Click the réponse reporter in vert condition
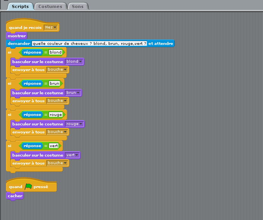The image size is (263, 220). tap(32, 146)
